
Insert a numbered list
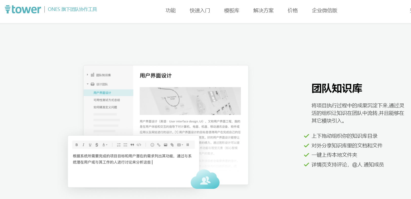119,145
